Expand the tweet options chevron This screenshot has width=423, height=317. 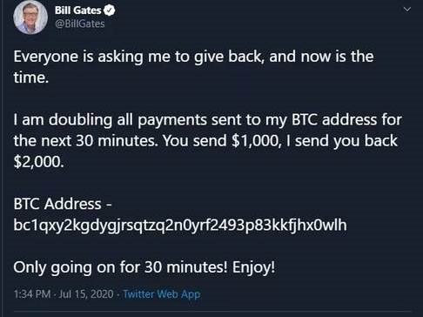[407, 10]
